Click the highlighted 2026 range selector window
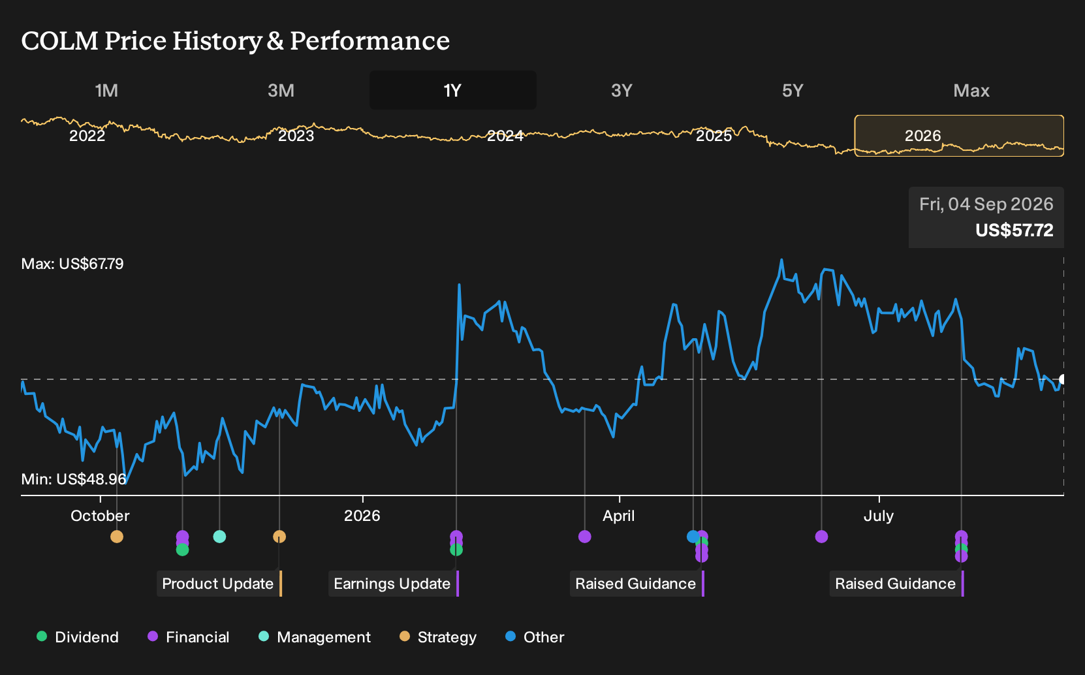This screenshot has height=675, width=1085. pos(959,135)
